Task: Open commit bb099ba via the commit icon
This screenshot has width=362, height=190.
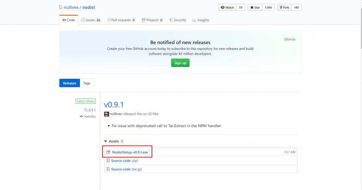Action: [81, 117]
